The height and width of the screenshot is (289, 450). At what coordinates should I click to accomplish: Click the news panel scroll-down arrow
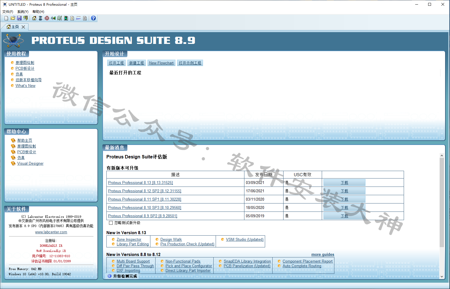pyautogui.click(x=442, y=277)
